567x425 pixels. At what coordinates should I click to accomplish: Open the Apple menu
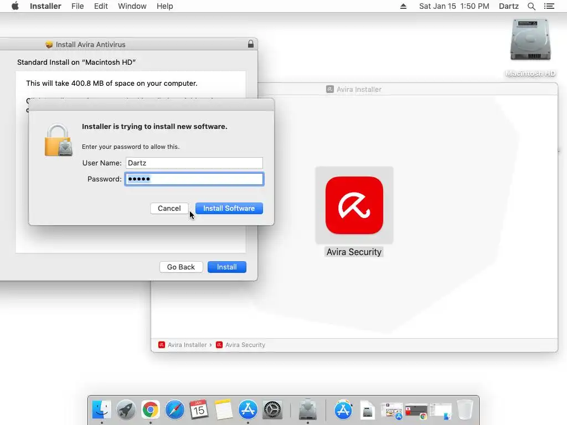[15, 6]
